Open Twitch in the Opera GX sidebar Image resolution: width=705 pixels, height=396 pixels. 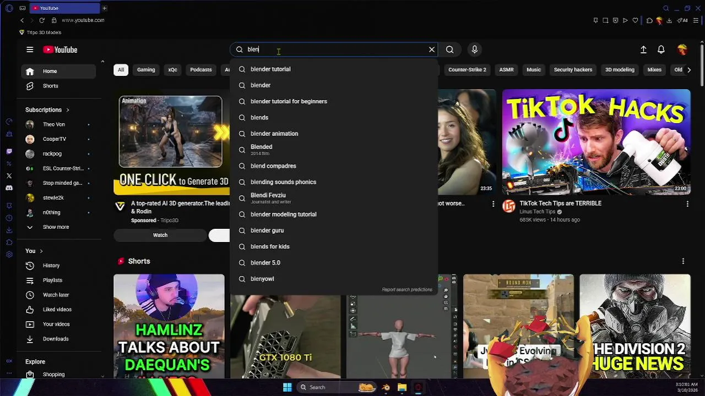point(9,151)
